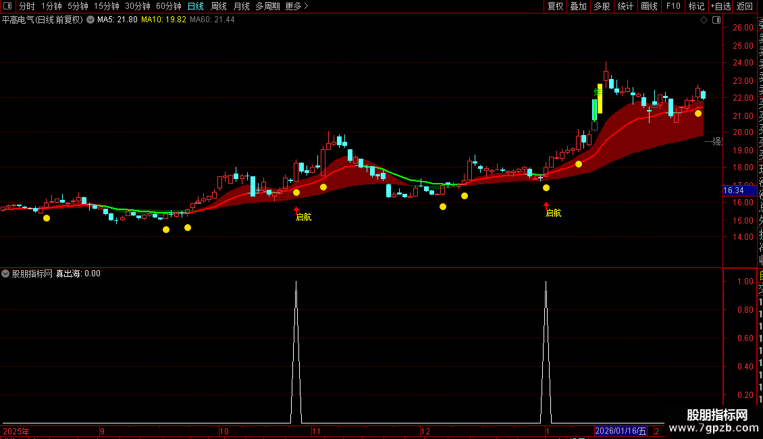Click the 0.60 indicator axis label
This screenshot has height=439, width=763.
coord(745,338)
